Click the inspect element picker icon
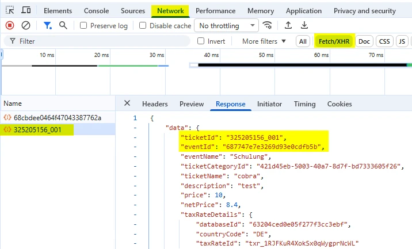The image size is (412, 249). (x=10, y=11)
